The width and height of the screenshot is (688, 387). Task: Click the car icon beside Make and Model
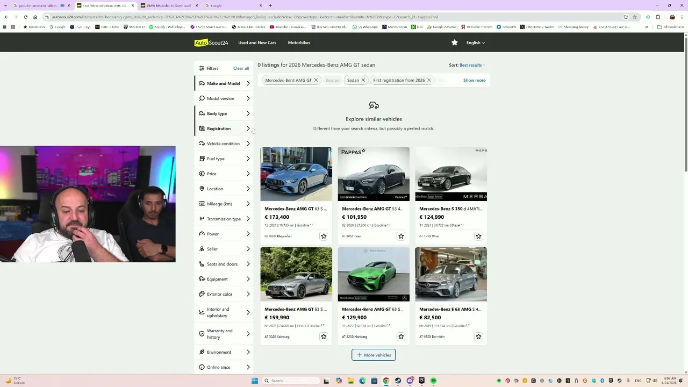(202, 83)
